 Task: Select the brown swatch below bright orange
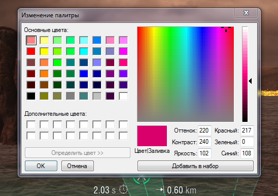pyautogui.click(x=44, y=85)
